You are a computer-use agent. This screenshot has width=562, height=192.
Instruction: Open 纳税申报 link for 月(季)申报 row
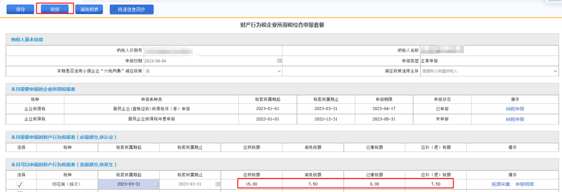point(515,109)
